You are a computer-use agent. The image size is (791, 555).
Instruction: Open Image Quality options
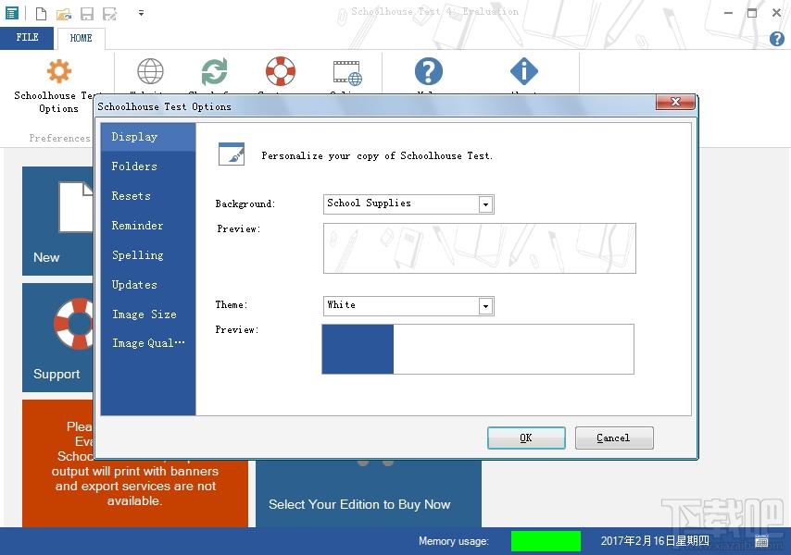tap(148, 343)
